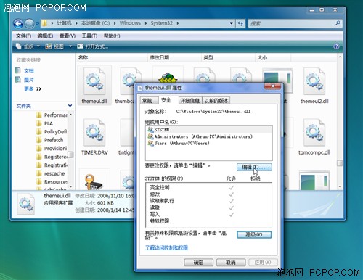Switch to the 以前的版本 tab
363x280 pixels.
[216, 101]
